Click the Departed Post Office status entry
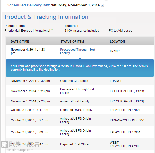 pyautogui.click(x=74, y=144)
